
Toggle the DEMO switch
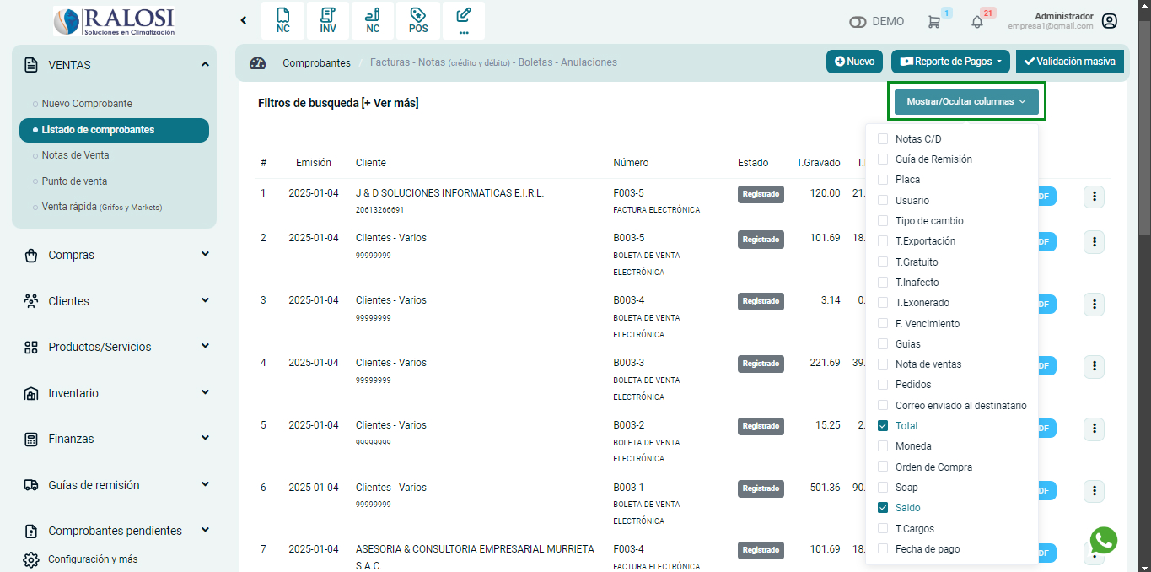[x=858, y=22]
